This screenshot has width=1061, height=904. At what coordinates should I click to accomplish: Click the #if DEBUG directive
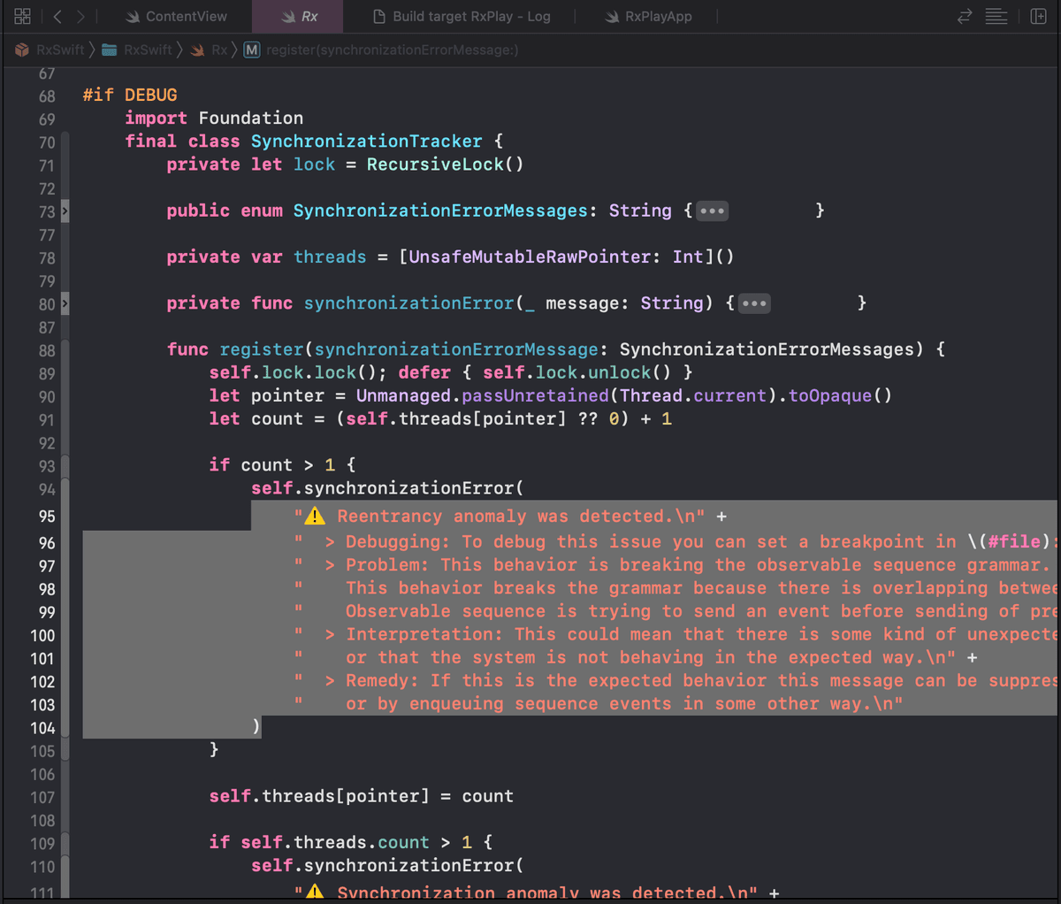[x=130, y=95]
